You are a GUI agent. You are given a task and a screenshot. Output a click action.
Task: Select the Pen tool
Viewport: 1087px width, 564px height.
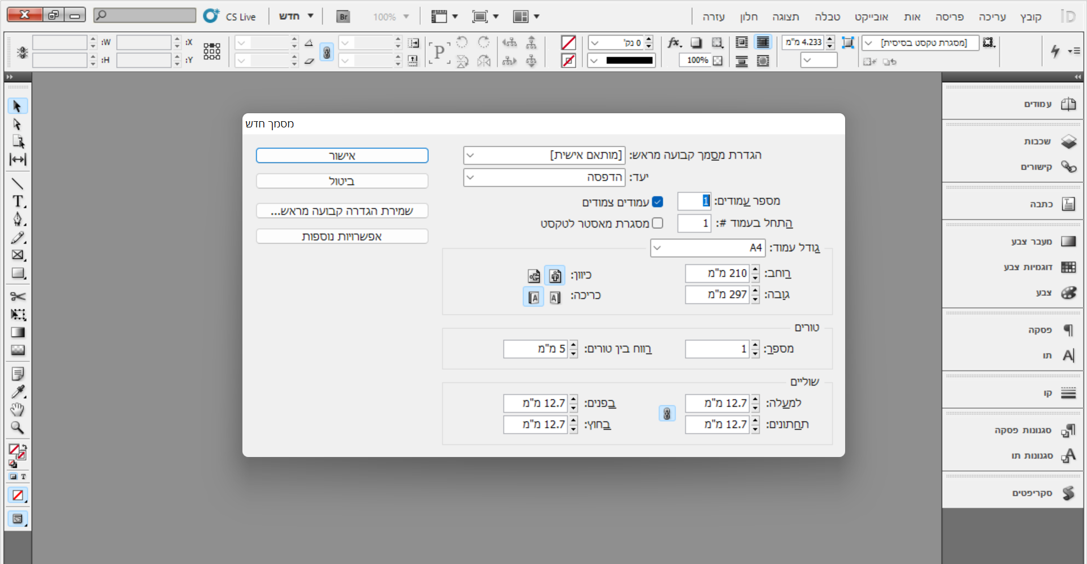(18, 219)
